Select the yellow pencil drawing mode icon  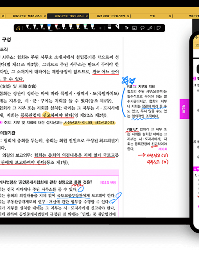pos(18,28)
